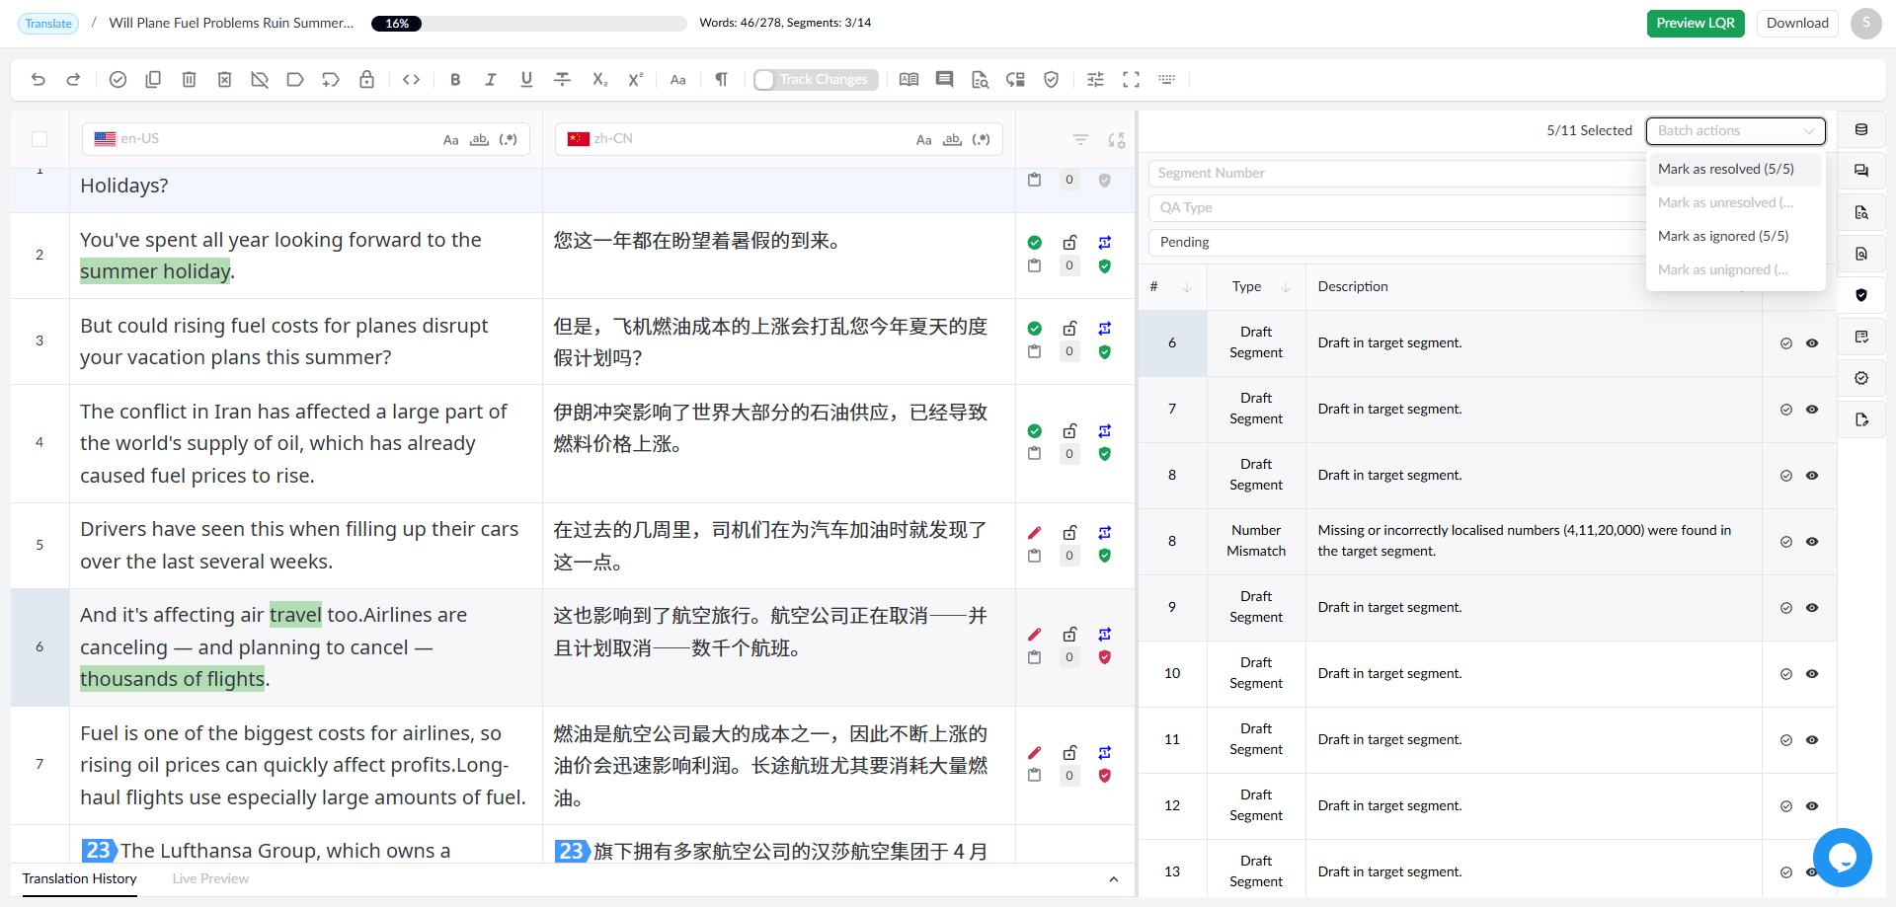This screenshot has width=1896, height=907.
Task: Click the strikethrough icon
Action: [x=563, y=80]
